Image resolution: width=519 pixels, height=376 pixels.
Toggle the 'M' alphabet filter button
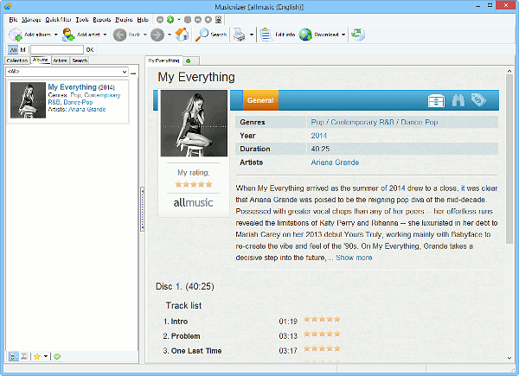(x=22, y=50)
